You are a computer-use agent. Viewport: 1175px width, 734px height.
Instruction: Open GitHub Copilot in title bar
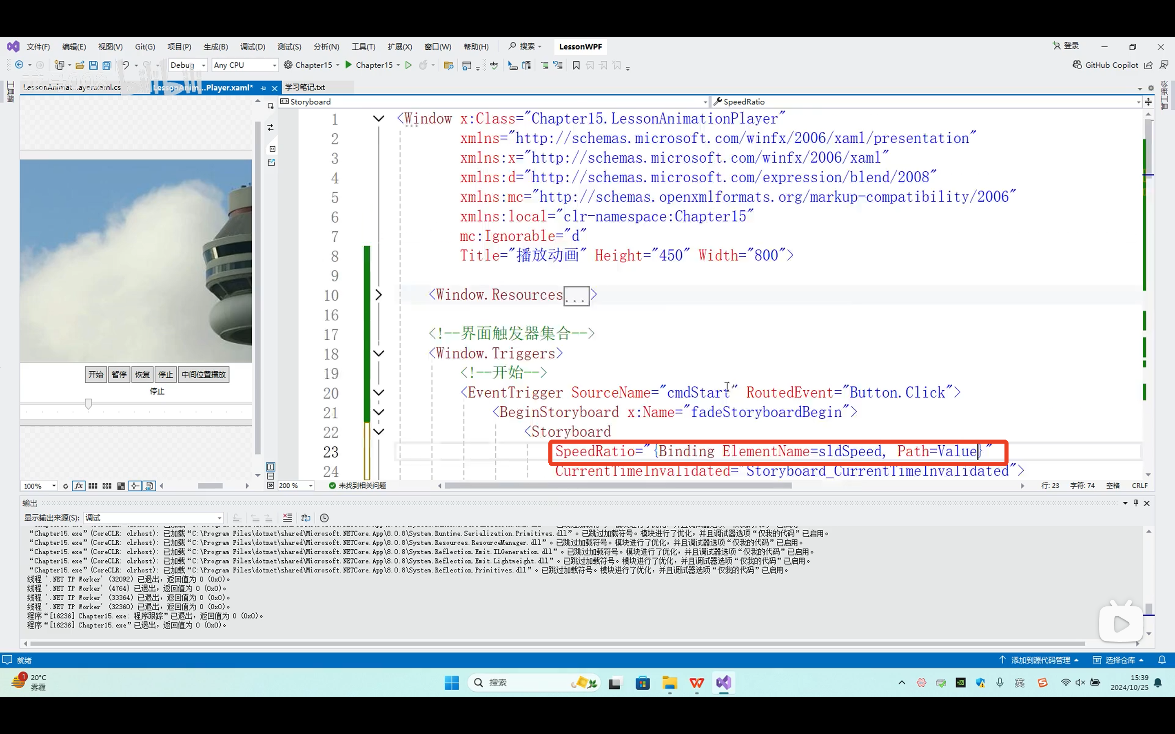tap(1105, 65)
